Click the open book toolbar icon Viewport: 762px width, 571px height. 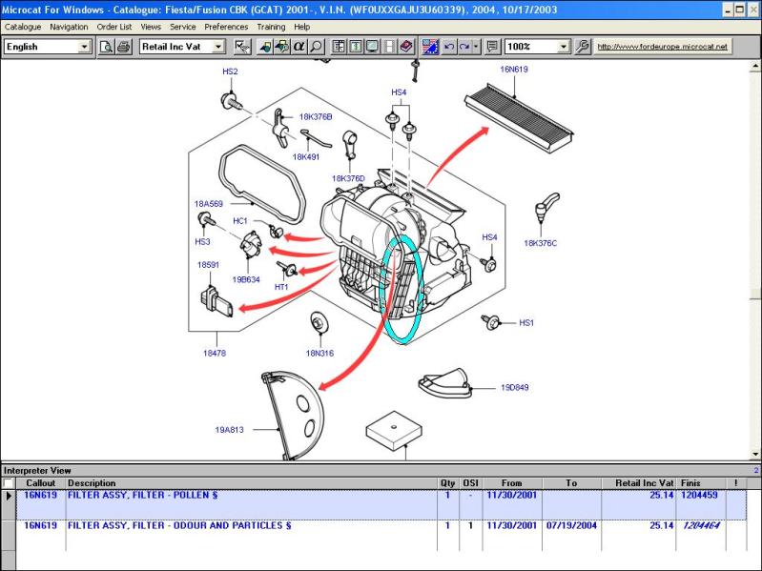click(x=405, y=46)
